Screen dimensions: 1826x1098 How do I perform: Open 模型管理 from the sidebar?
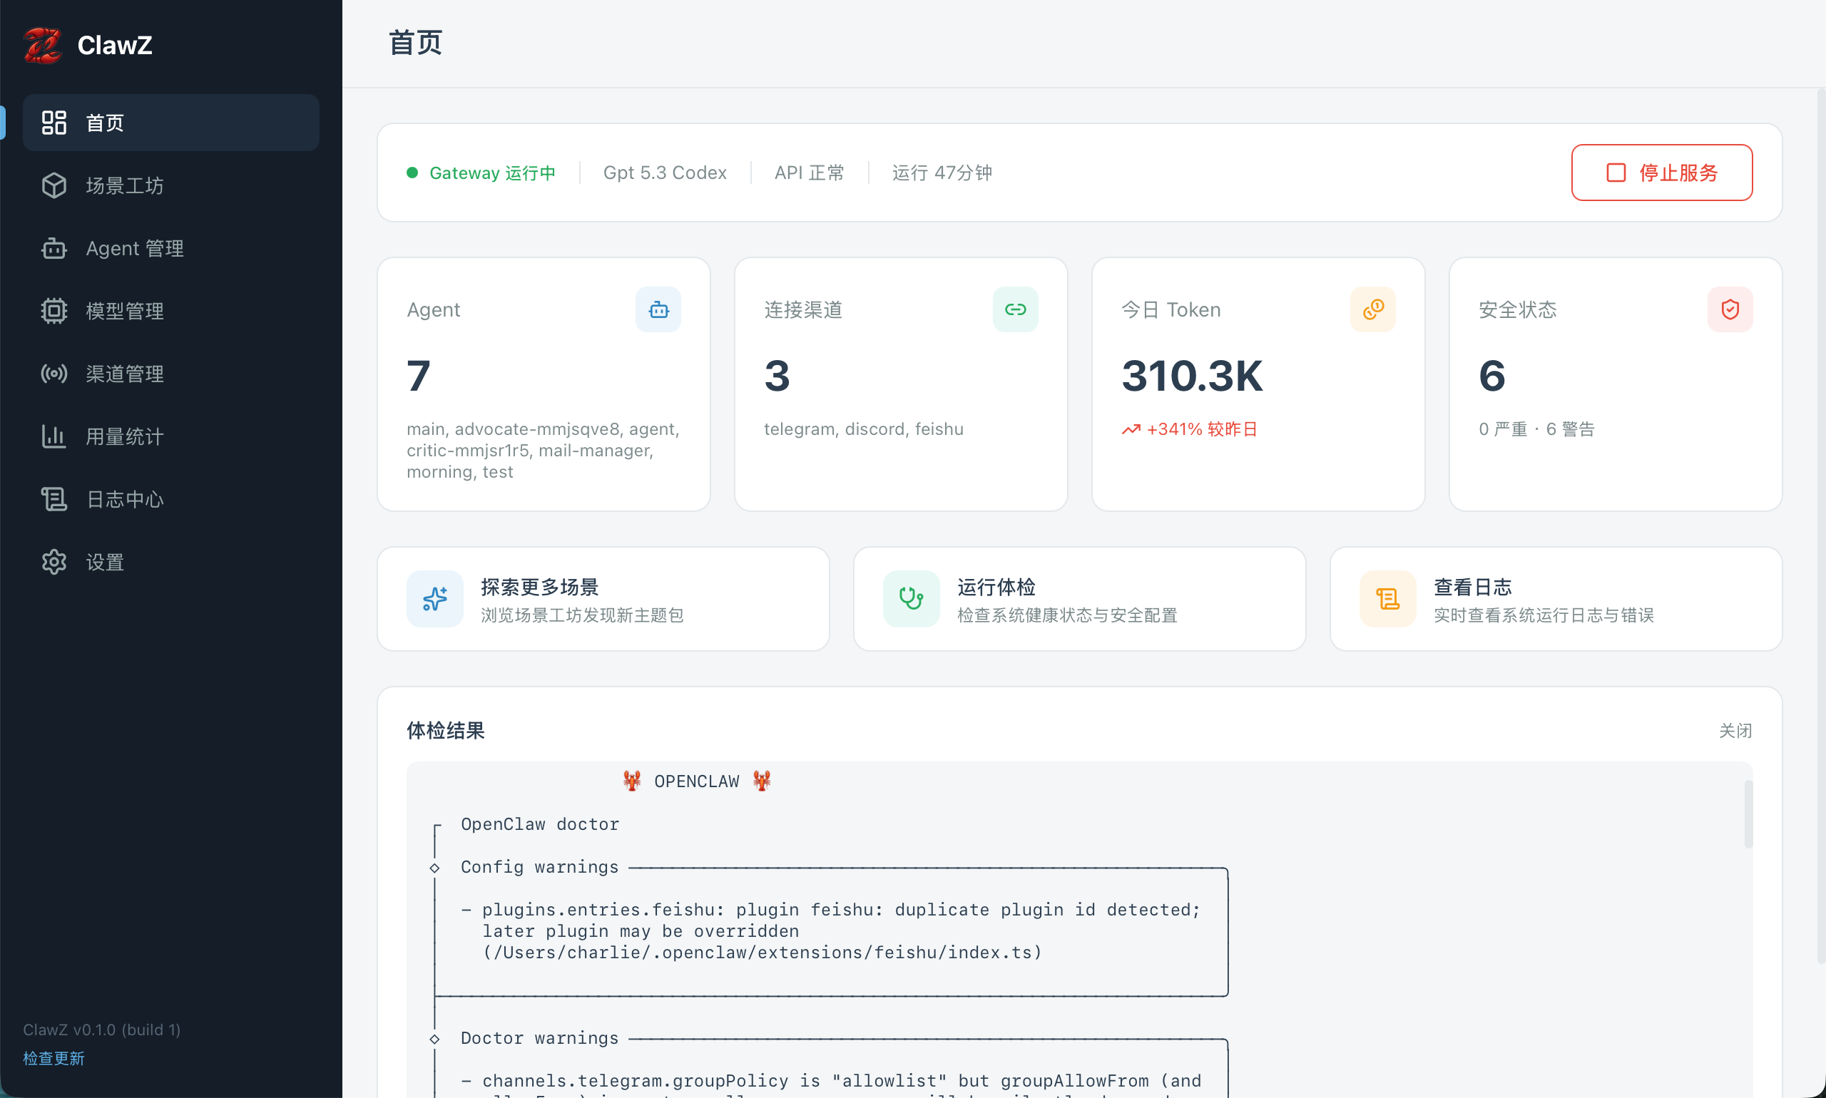123,311
